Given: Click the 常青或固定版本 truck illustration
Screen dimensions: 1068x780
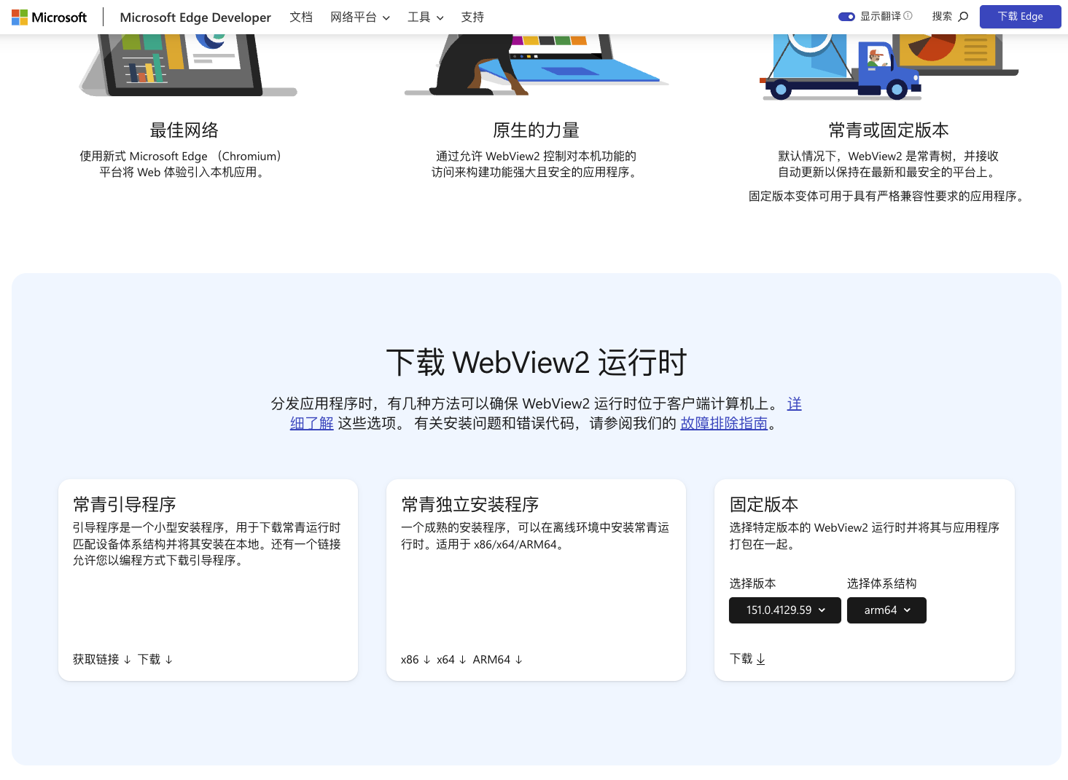Looking at the screenshot, I should (x=889, y=67).
